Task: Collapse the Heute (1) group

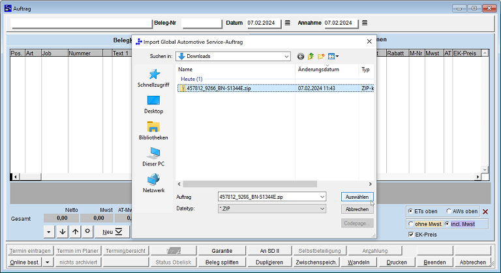Action: click(x=191, y=79)
